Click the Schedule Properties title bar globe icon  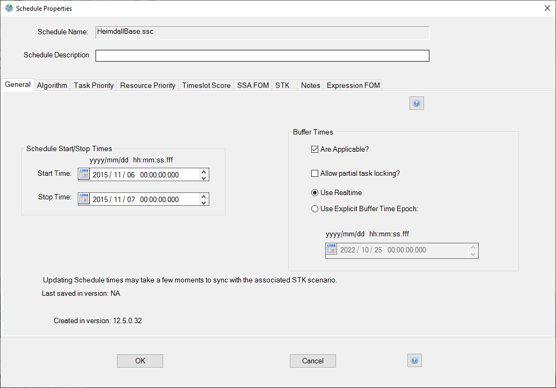[x=9, y=9]
